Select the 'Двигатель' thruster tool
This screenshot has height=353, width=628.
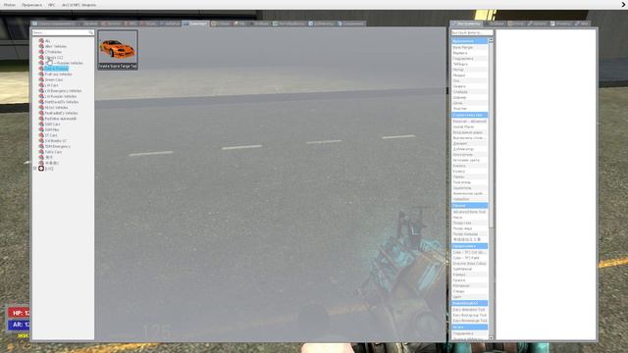(x=469, y=143)
